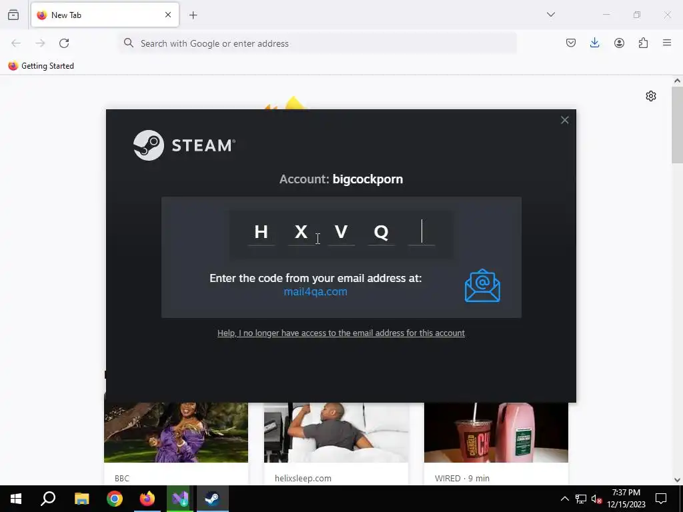Click muted volume tray icon
Screen dimensions: 683x512
tap(596, 499)
